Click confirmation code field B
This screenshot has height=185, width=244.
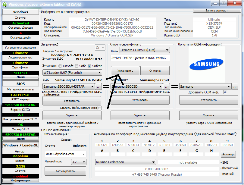pyautogui.click(x=118, y=154)
